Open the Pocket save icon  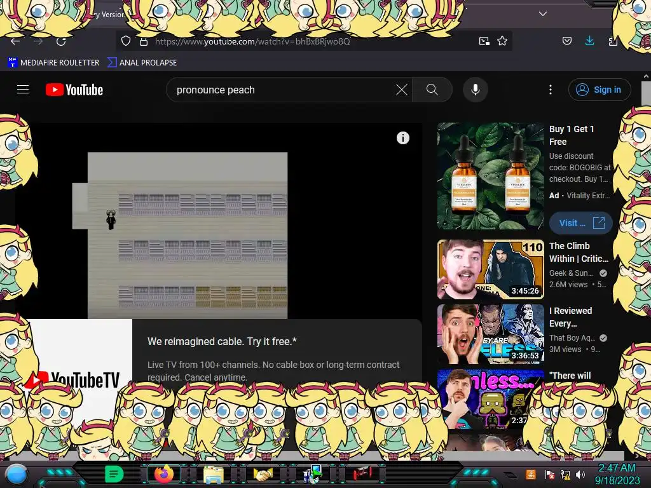(566, 41)
